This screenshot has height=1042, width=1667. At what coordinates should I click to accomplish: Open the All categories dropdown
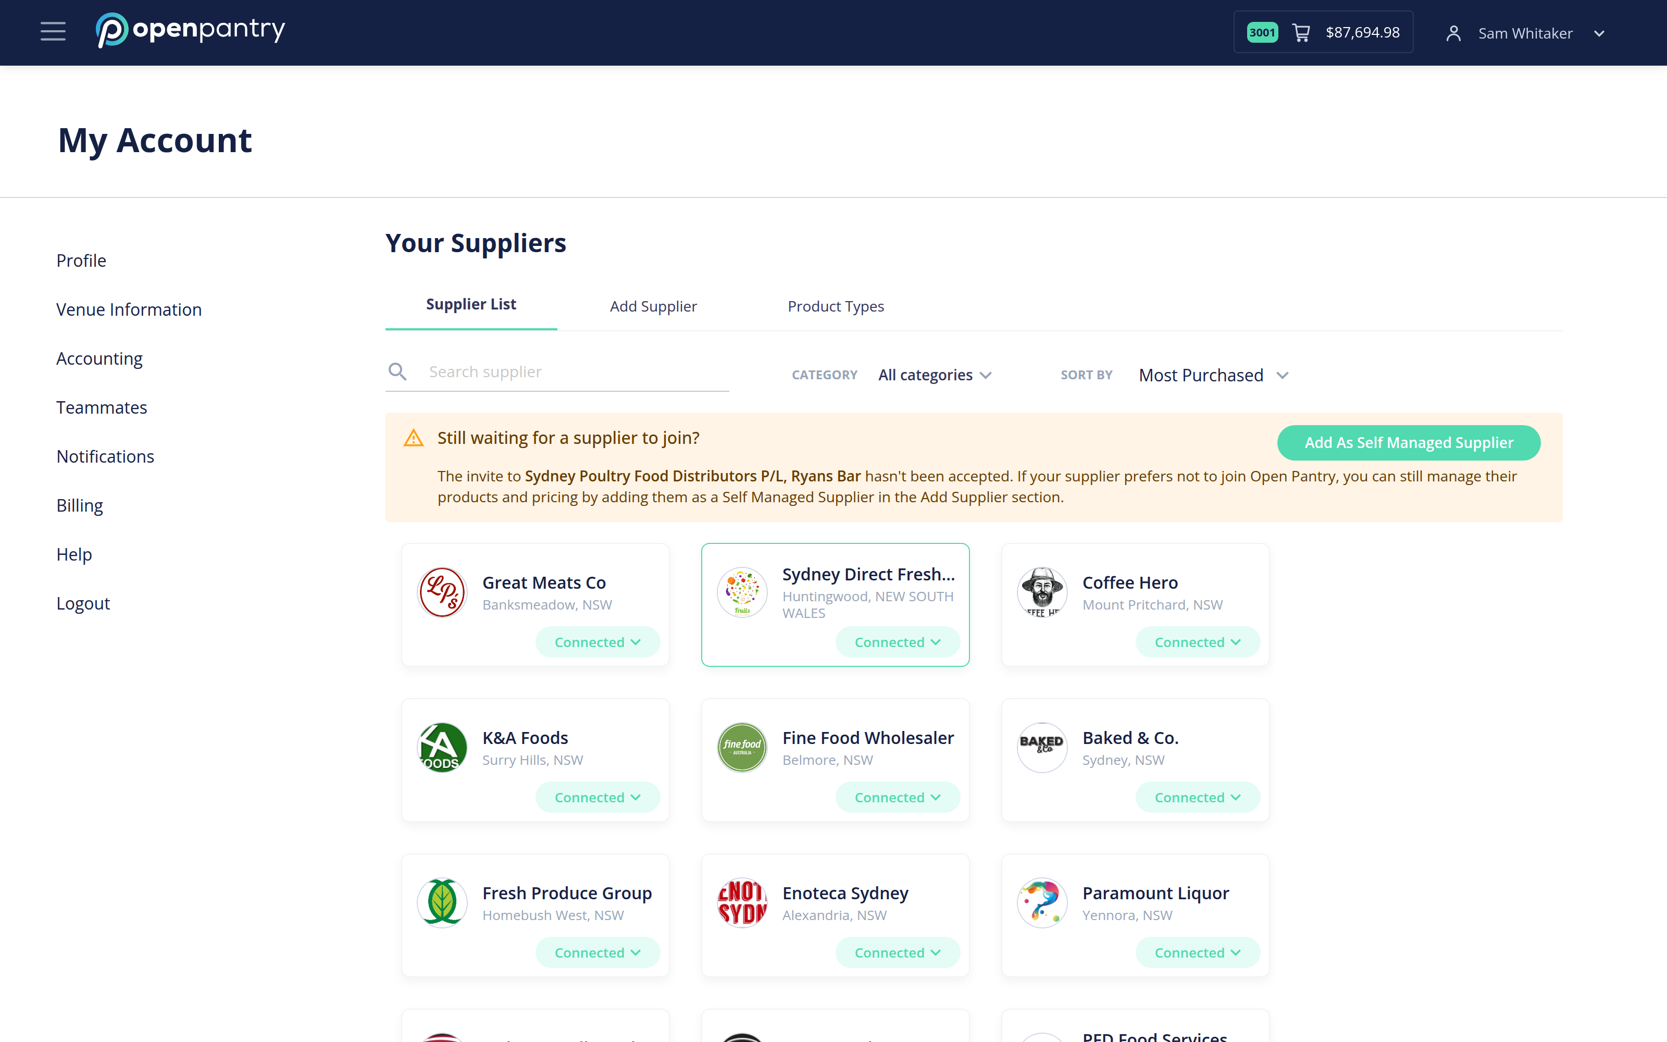pos(935,375)
